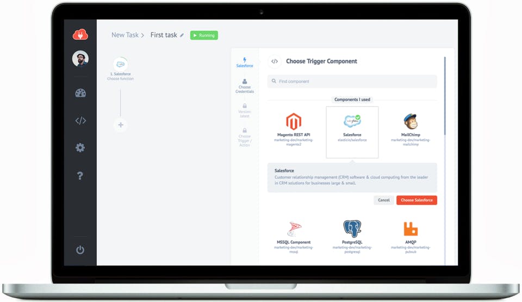Open the settings gear icon in sidebar
Image resolution: width=522 pixels, height=302 pixels.
(80, 147)
